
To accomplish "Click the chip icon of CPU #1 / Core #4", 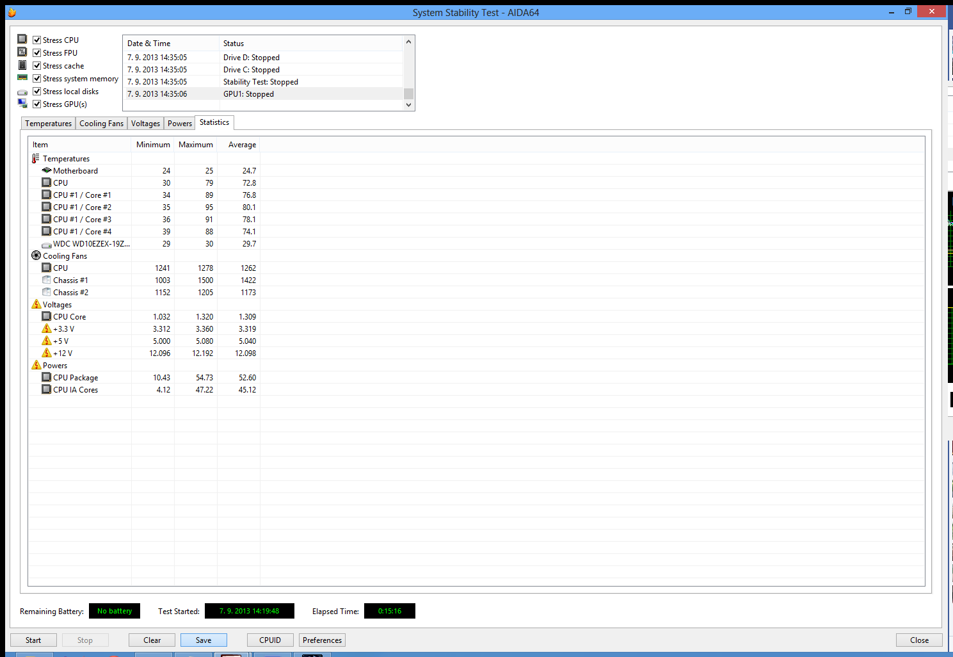I will (x=47, y=231).
